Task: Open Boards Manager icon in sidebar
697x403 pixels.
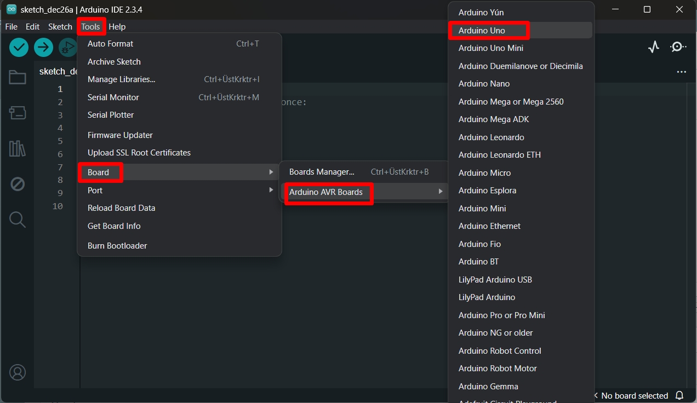Action: 18,113
